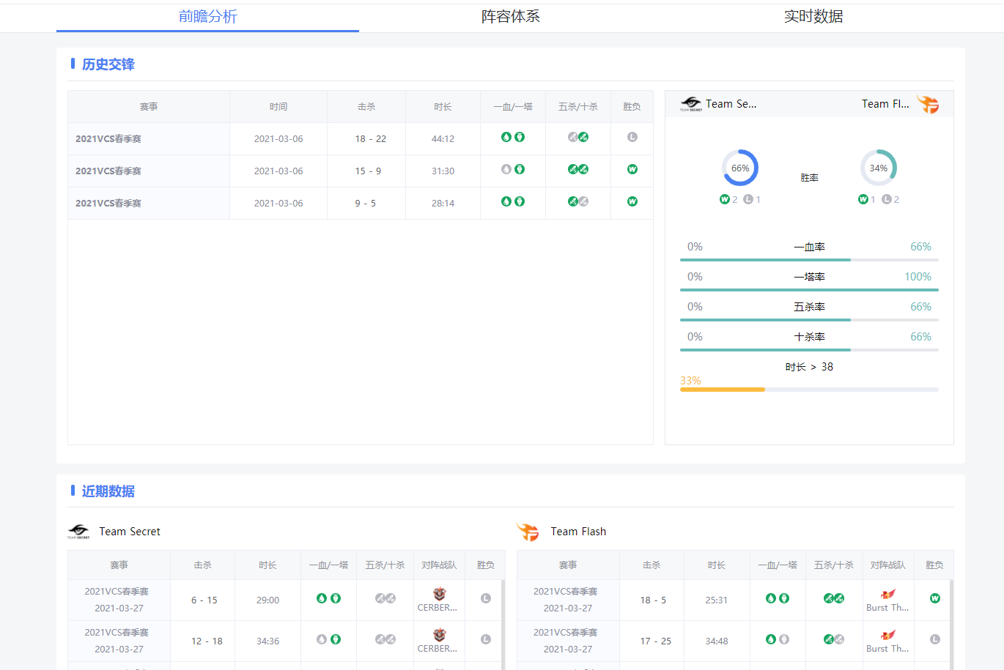The width and height of the screenshot is (1004, 670).
Task: Click Team Flash 34% win rate ring
Action: coord(879,168)
